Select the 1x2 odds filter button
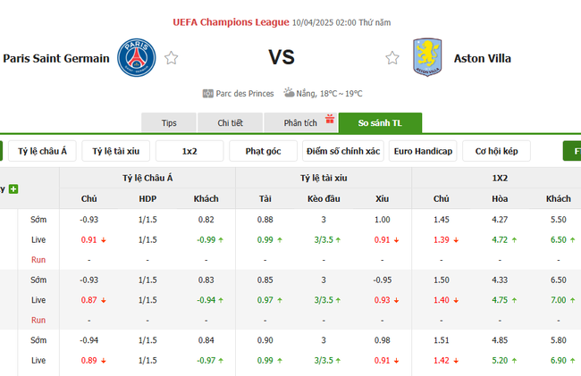This screenshot has height=376, width=581. [x=189, y=151]
